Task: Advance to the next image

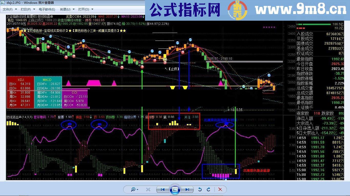Action: coord(187,189)
